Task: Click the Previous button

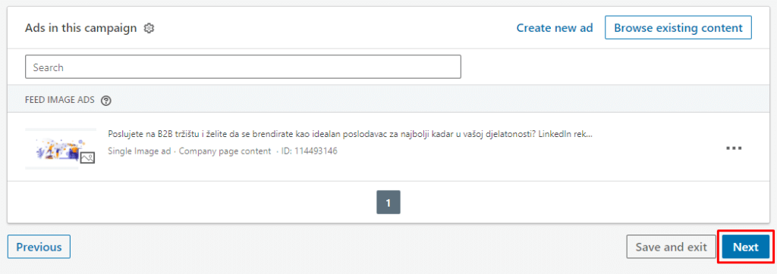Action: point(39,247)
